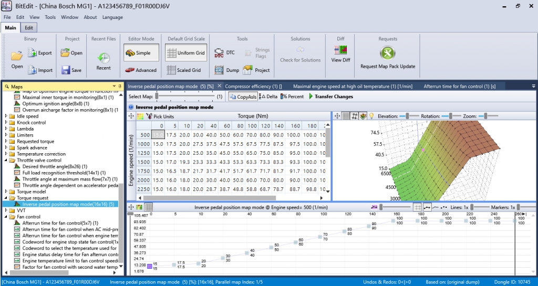The width and height of the screenshot is (538, 286).
Task: Open the Language menu
Action: tap(112, 17)
